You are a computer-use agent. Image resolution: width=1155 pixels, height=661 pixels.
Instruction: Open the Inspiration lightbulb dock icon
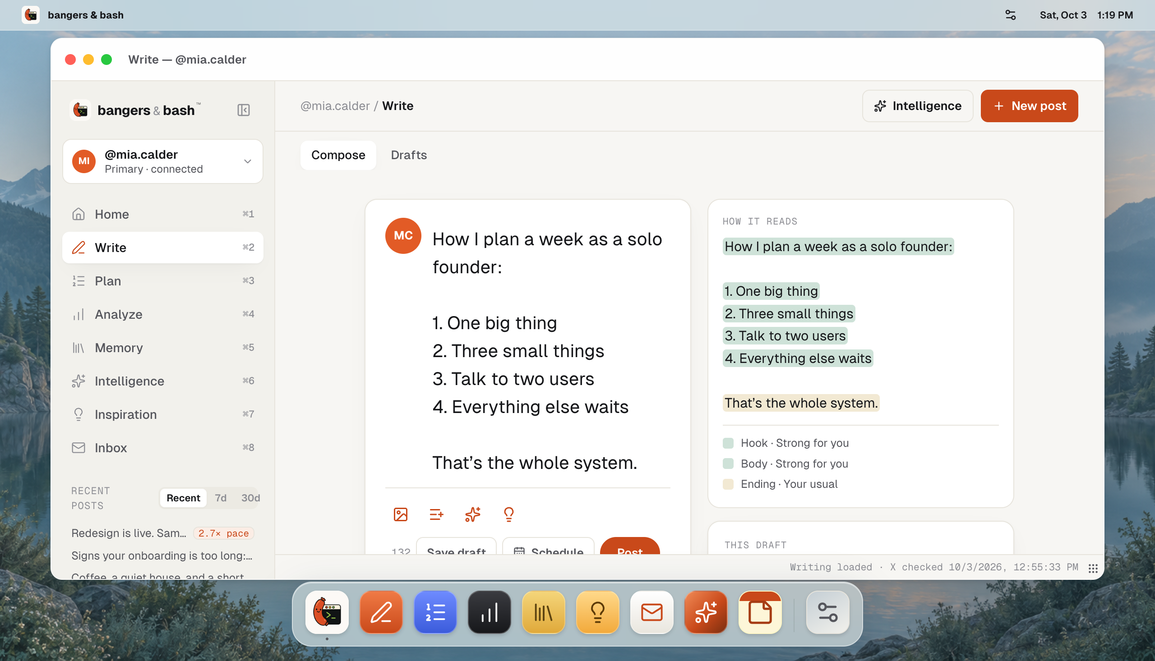pyautogui.click(x=597, y=612)
